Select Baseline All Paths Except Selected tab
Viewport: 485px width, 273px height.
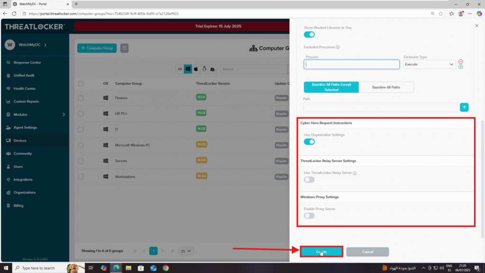pos(331,87)
